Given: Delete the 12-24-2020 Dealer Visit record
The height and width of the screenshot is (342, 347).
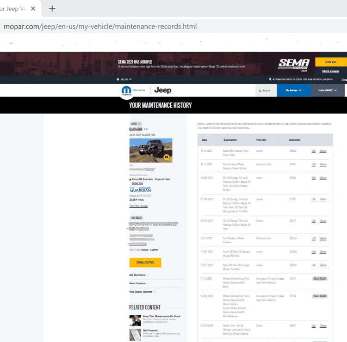Looking at the screenshot, I should [323, 326].
